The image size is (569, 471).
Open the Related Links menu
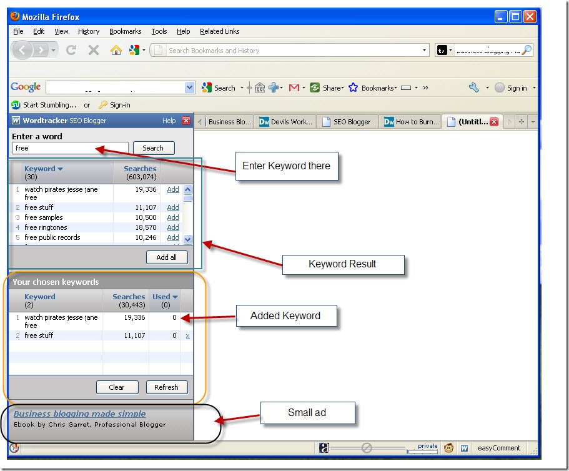coord(220,31)
